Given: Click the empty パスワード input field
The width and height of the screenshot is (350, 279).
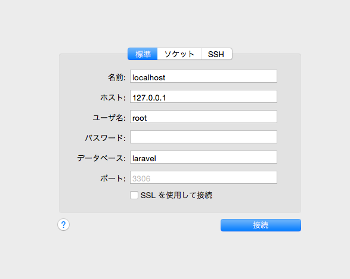Looking at the screenshot, I should click(x=203, y=137).
